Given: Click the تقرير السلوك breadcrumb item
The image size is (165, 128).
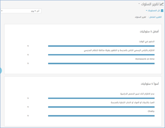Looking at the screenshot, I should coord(141,17).
